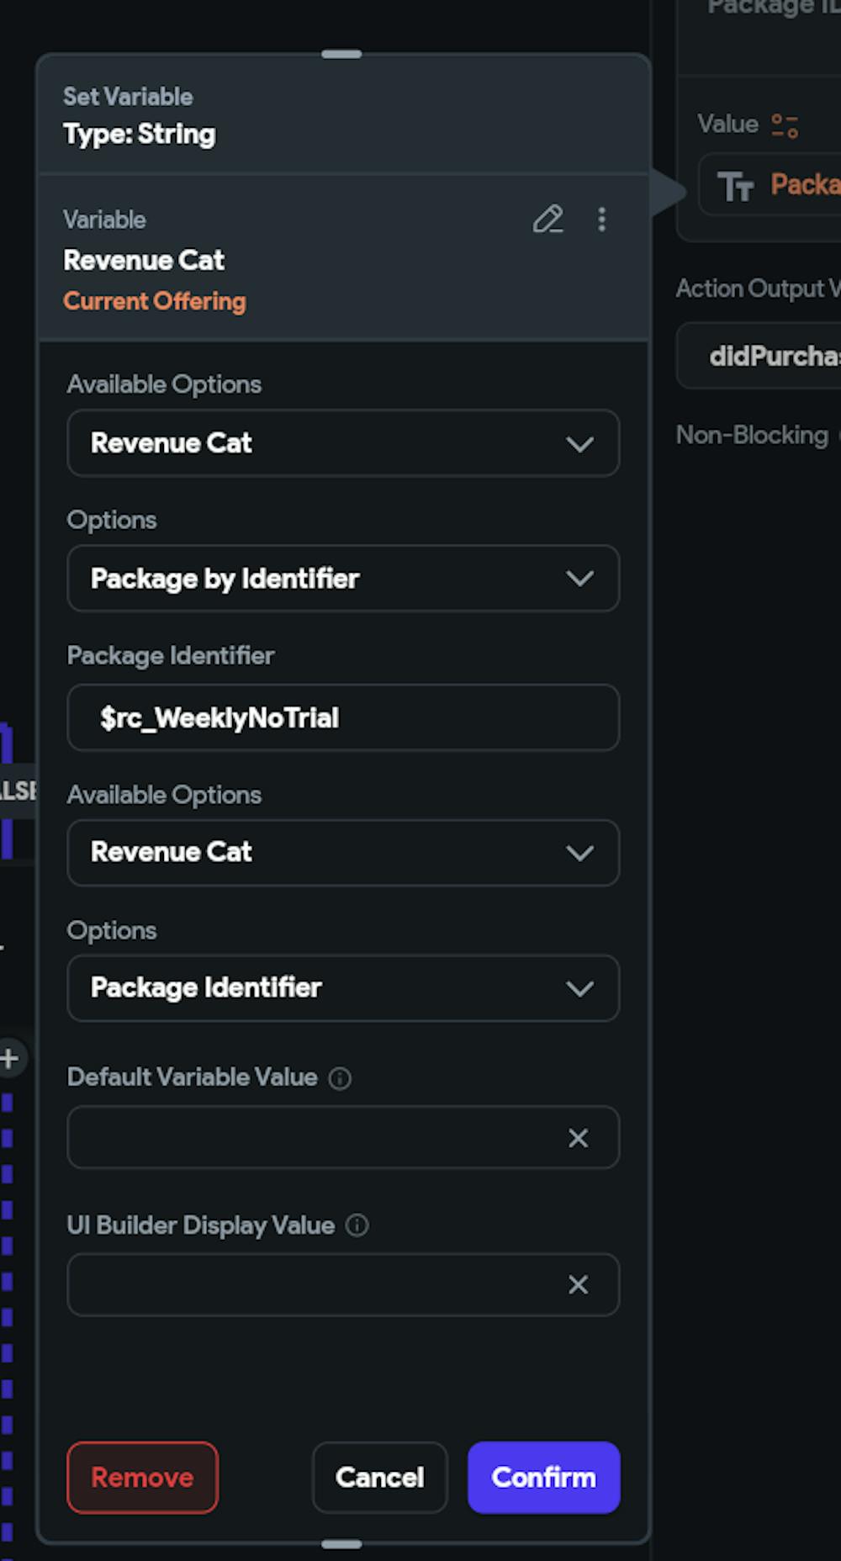This screenshot has width=841, height=1561.
Task: Click the Value settings sliders icon
Action: (x=785, y=125)
